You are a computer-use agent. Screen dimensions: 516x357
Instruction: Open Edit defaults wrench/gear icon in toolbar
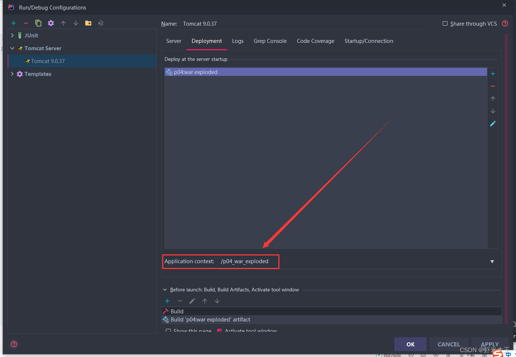tap(51, 23)
